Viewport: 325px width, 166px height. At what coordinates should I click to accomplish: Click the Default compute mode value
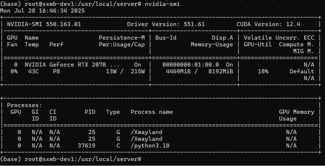click(x=302, y=72)
